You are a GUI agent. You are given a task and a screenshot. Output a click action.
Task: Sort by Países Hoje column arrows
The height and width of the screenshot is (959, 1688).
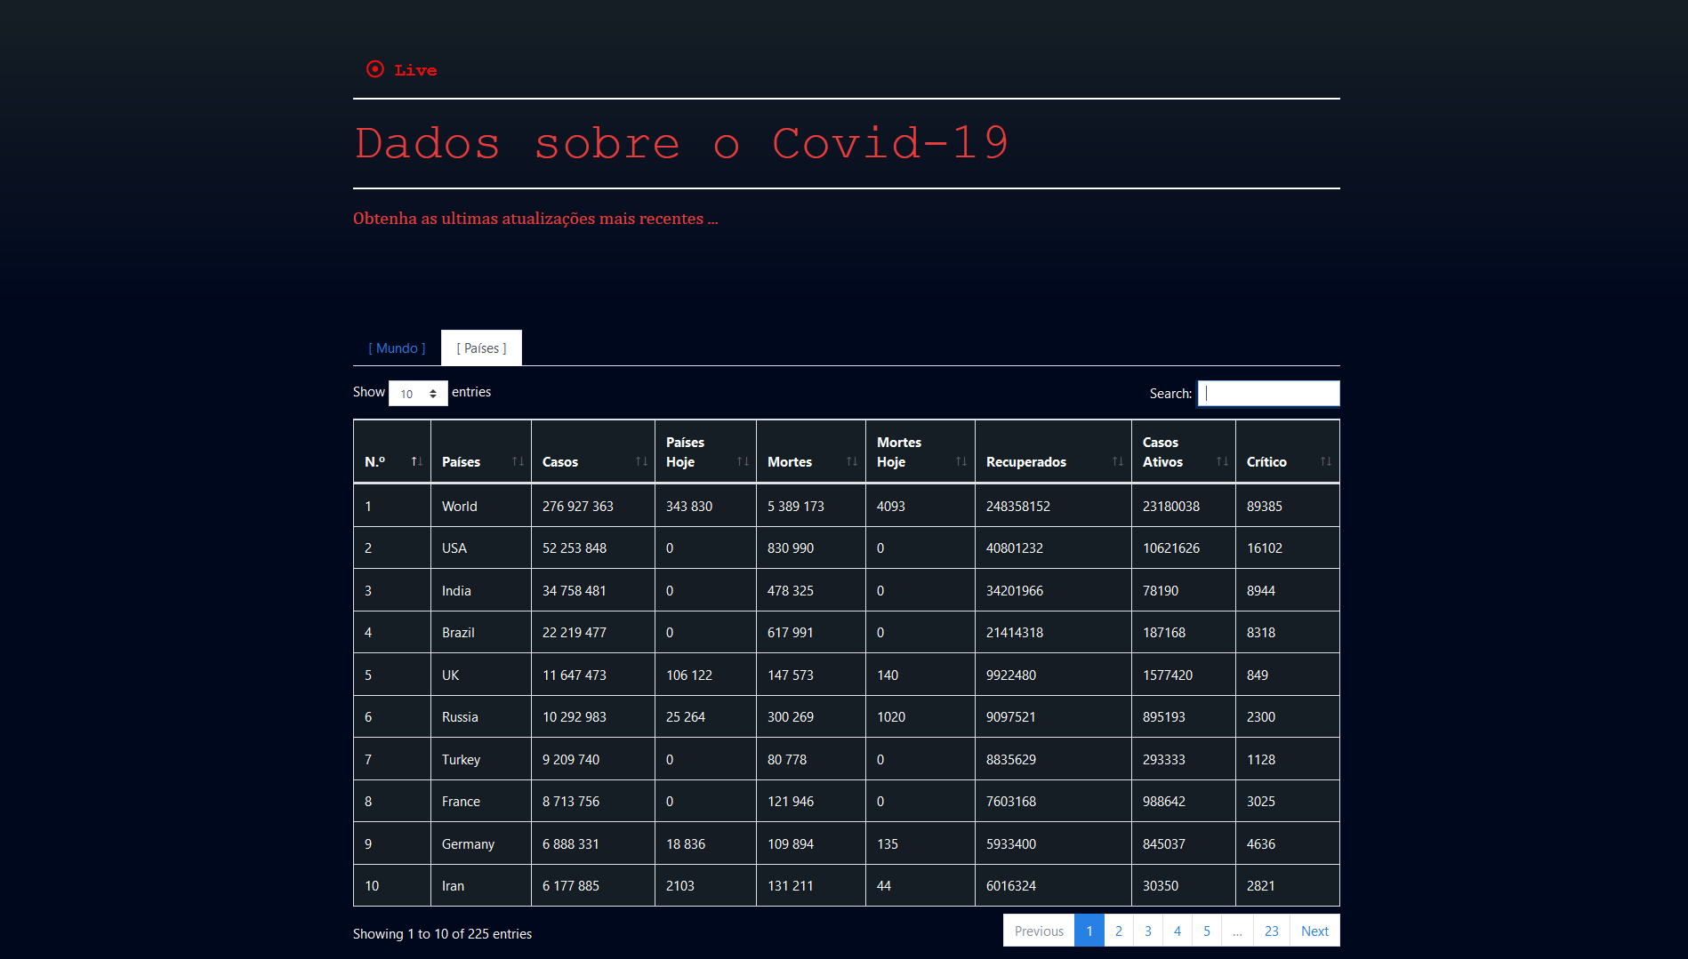743,461
